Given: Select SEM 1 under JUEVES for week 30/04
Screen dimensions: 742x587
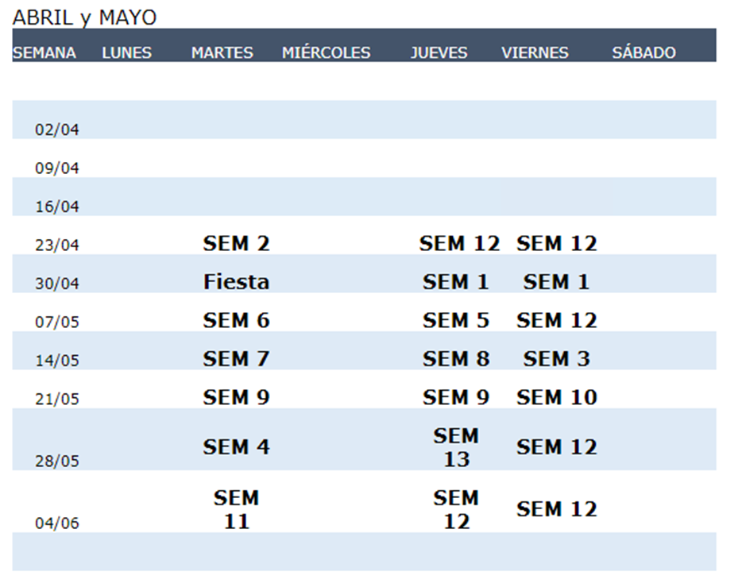Looking at the screenshot, I should point(456,282).
